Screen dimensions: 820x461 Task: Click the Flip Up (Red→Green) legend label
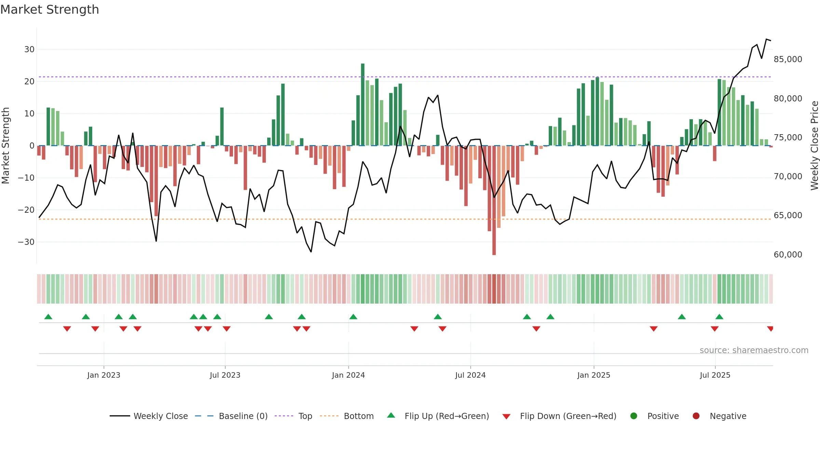point(447,416)
